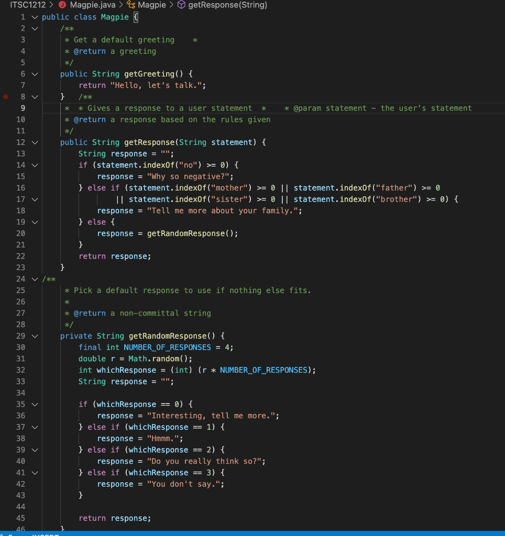Add a breakpoint next to line 31
505x536 pixels.
point(5,359)
